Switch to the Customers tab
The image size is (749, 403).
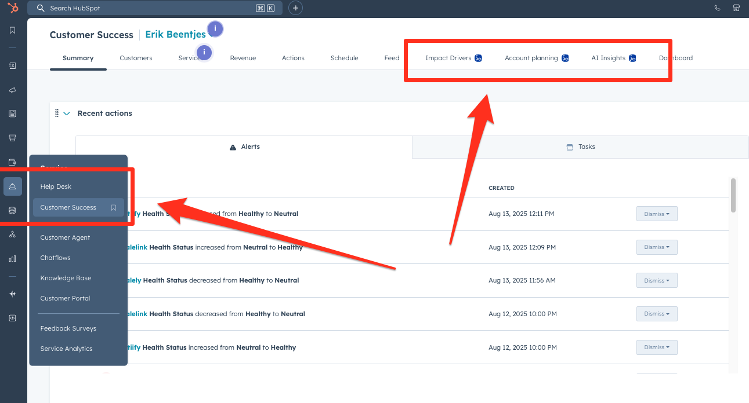(x=136, y=58)
